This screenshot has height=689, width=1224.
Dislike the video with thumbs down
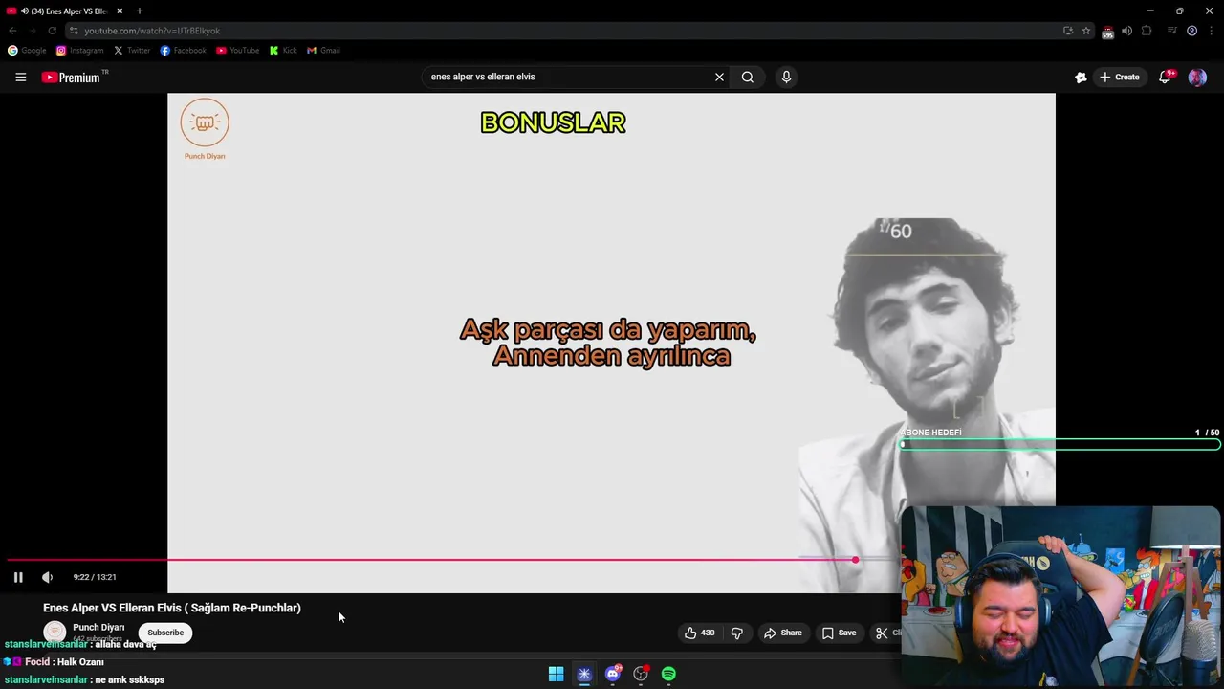pyautogui.click(x=737, y=633)
